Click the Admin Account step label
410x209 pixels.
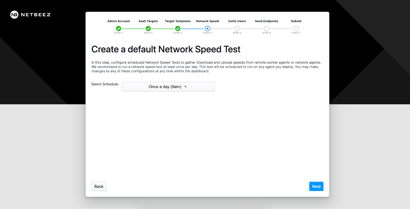click(119, 21)
